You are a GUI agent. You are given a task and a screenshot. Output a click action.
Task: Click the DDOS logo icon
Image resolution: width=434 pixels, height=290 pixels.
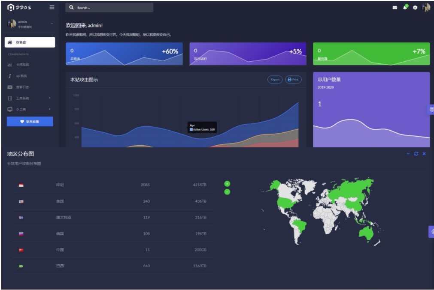(11, 7)
